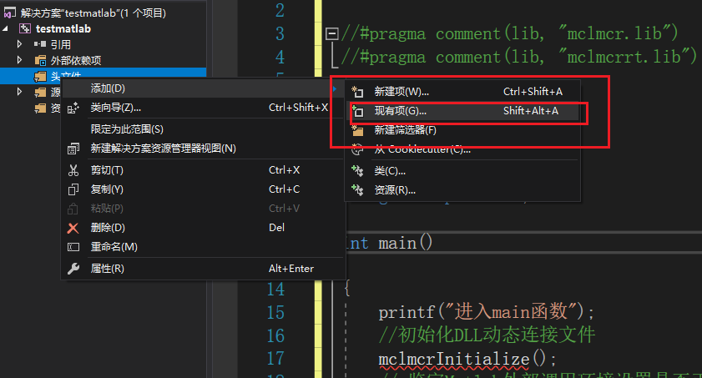
Task: Choose 新建项(W)... in submenu
Action: 462,92
